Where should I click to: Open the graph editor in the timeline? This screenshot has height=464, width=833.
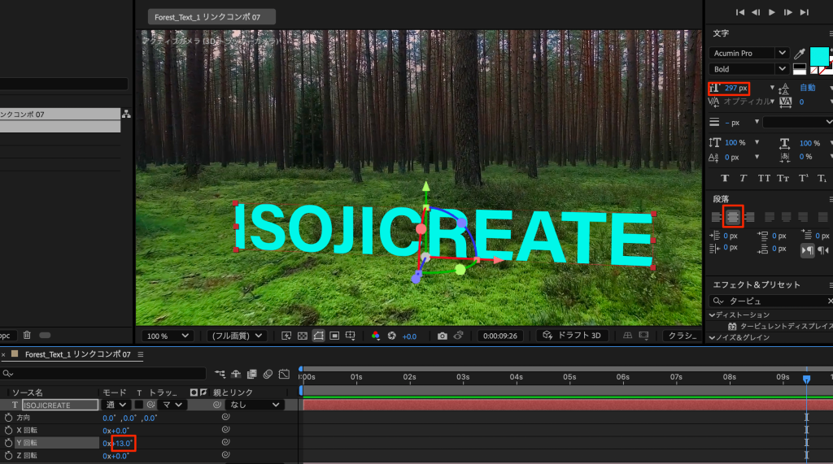click(x=284, y=374)
